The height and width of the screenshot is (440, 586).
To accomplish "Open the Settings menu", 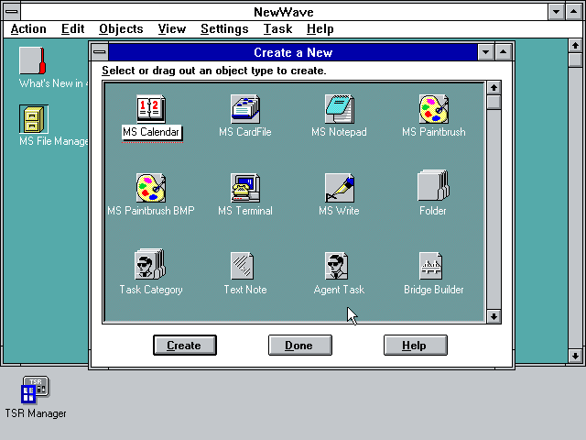I will pyautogui.click(x=224, y=28).
